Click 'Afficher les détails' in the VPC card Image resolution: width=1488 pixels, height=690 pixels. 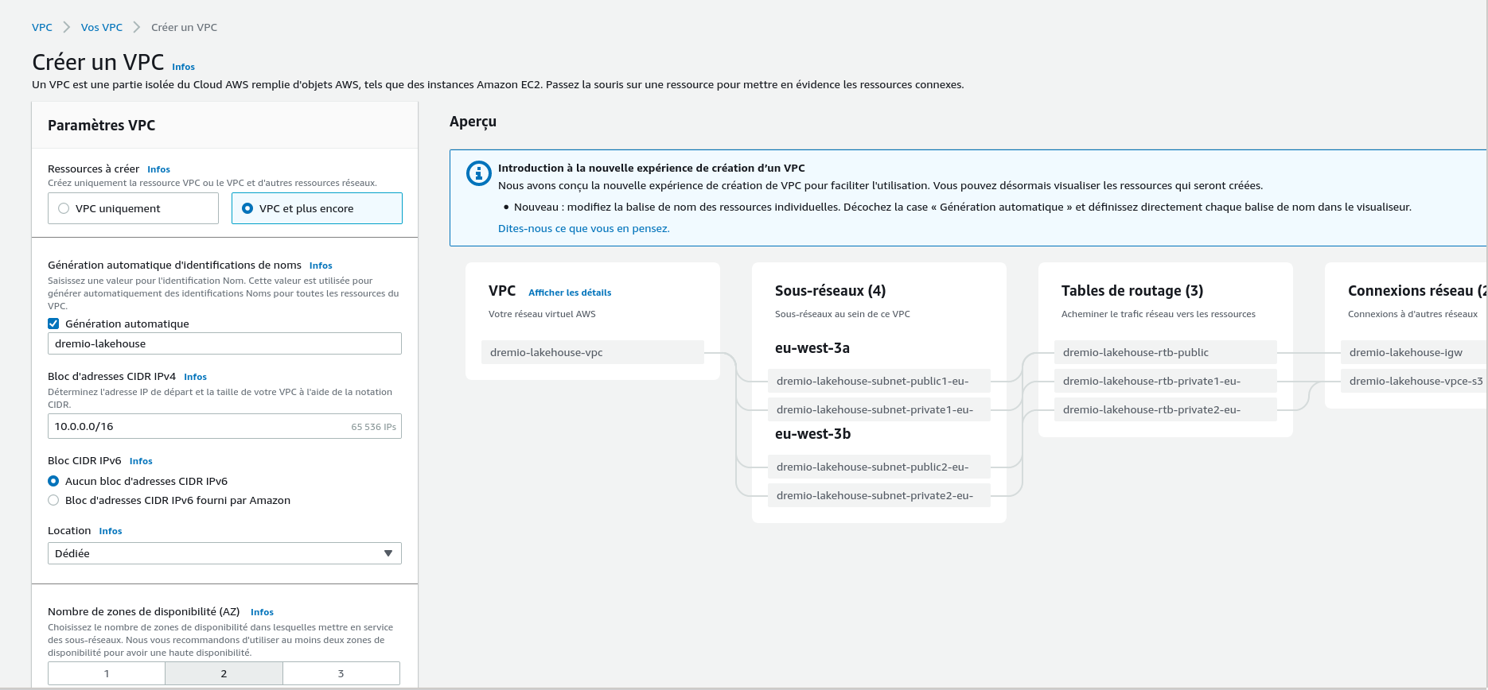tap(570, 293)
